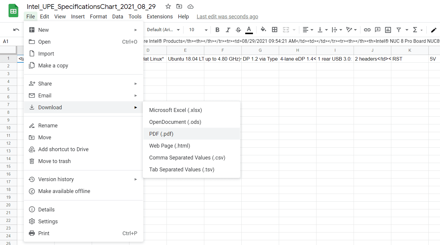Download as PDF (.pdf)
Viewport: 440px width, 245px height.
191,134
